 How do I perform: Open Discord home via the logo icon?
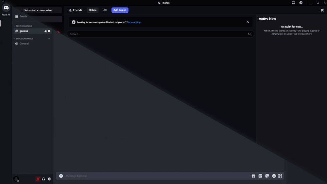pyautogui.click(x=6, y=8)
